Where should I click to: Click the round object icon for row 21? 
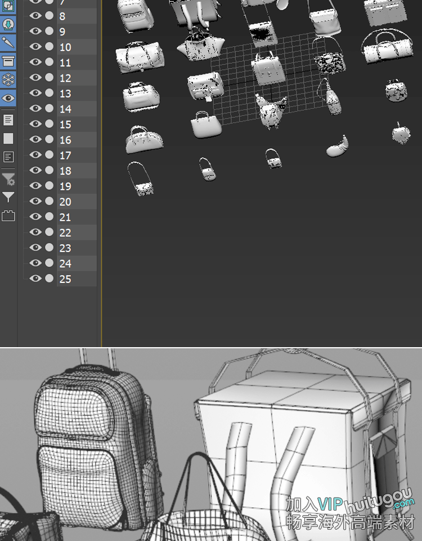pyautogui.click(x=50, y=216)
